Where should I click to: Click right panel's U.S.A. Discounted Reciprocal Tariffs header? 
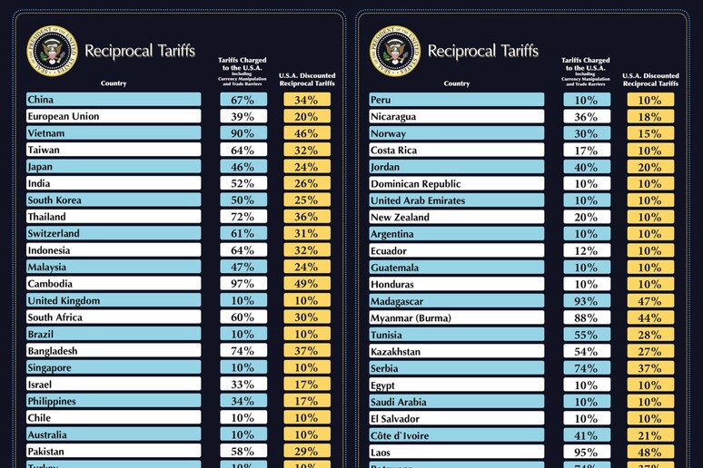(650, 80)
